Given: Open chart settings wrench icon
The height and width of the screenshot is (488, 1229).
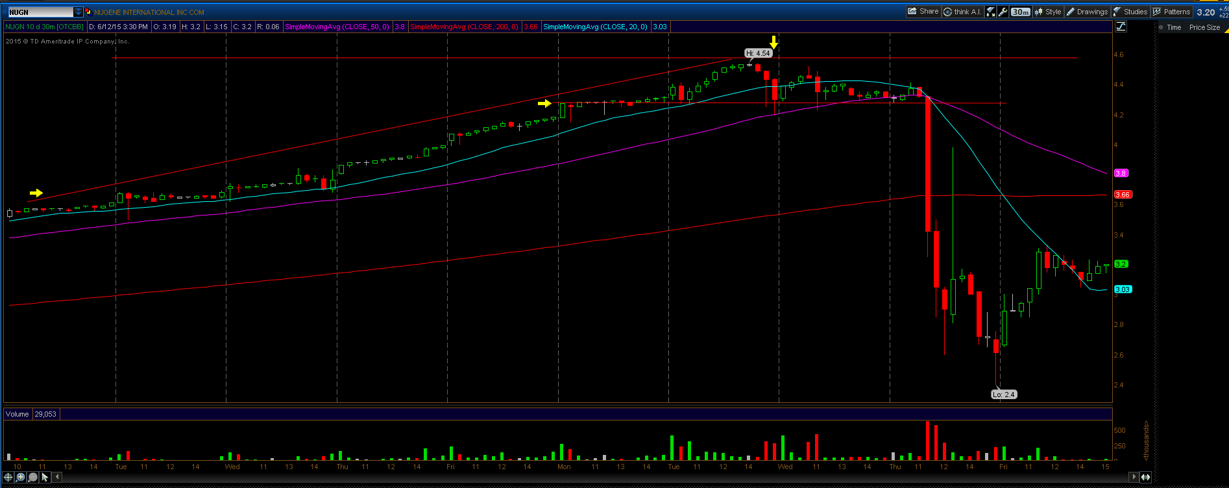Looking at the screenshot, I should point(1003,12).
